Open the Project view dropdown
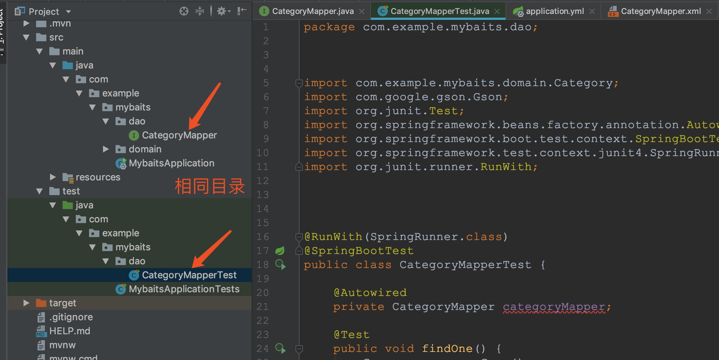 [68, 12]
